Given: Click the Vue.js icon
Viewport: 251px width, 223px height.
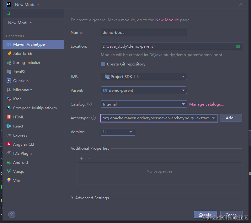Looking at the screenshot, I should pos(9,171).
